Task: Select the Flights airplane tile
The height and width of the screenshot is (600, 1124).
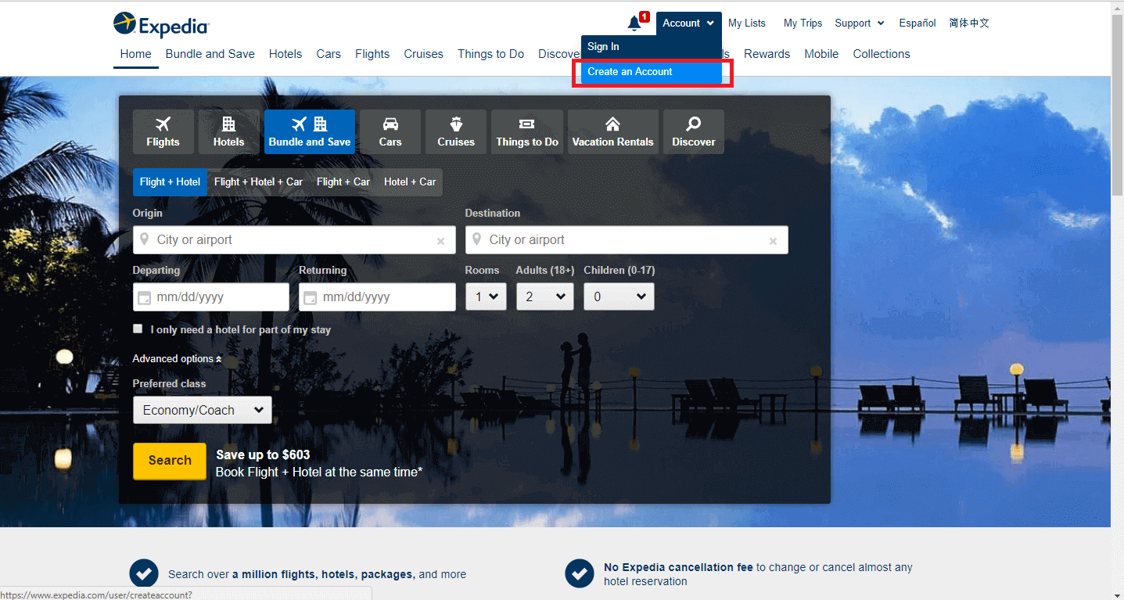Action: pos(163,131)
